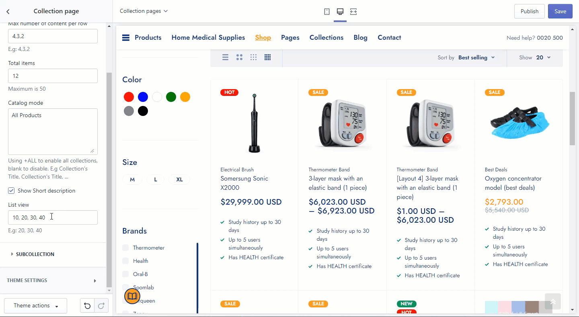Click the Best Deals category link
Screen dimensions: 579x317
(x=496, y=170)
